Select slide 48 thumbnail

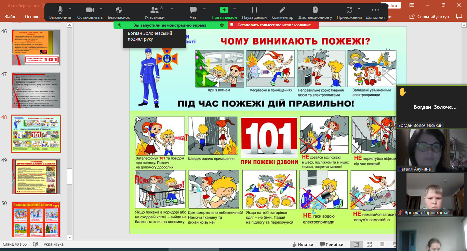[36, 134]
